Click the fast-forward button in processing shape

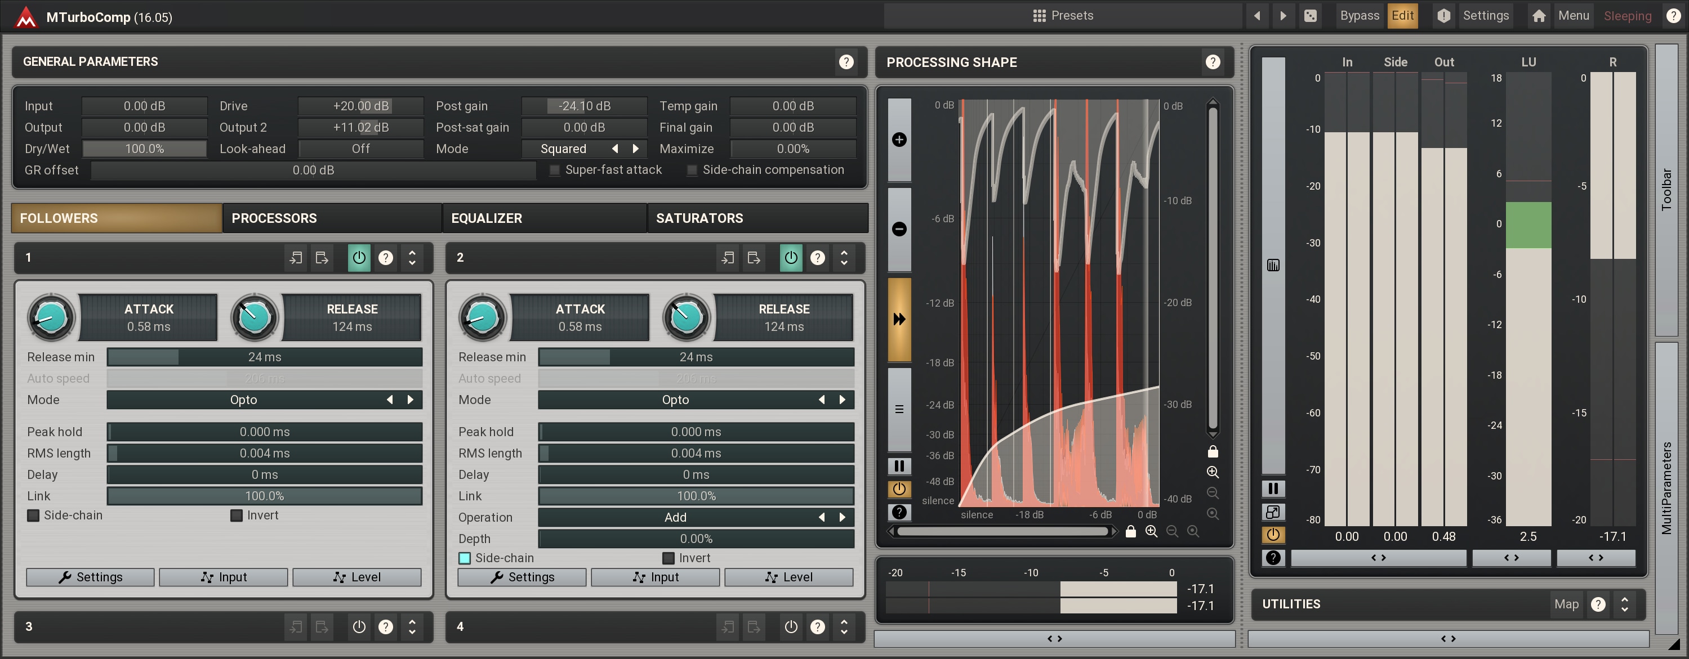click(899, 319)
